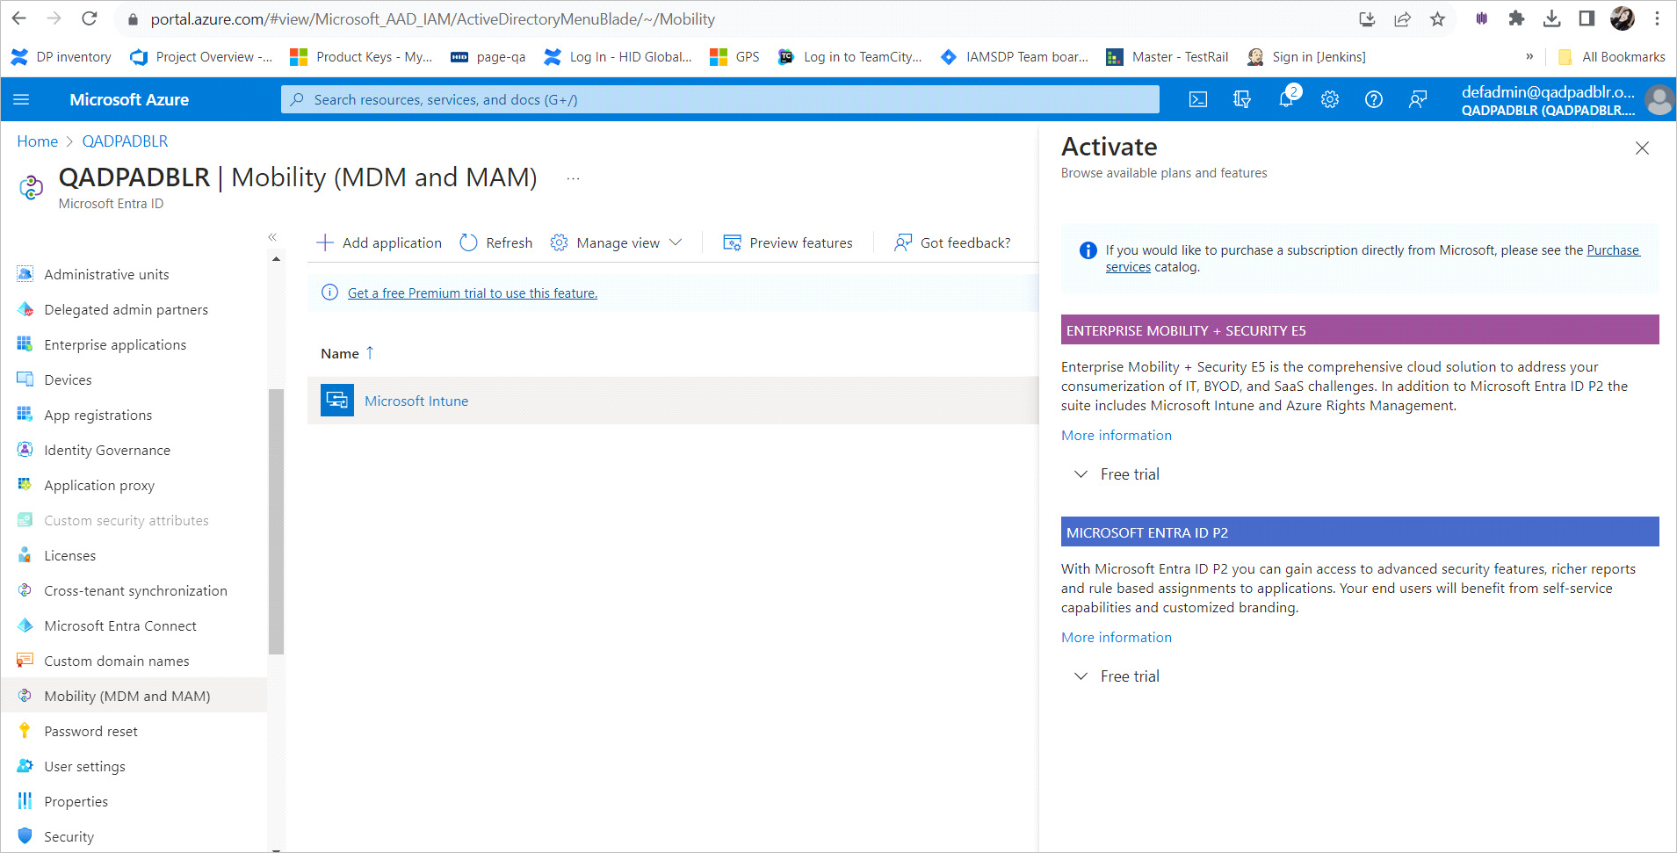Click Add application
Screen dimensions: 1677x853
379,242
